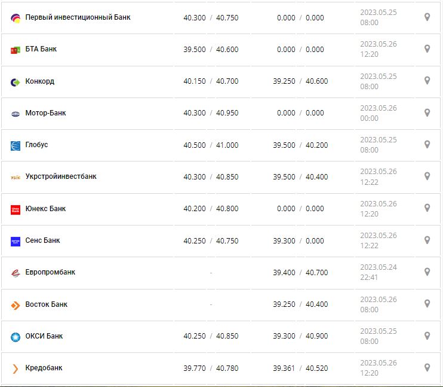Click the Укрстройинвестбанк location pin icon
This screenshot has width=443, height=387.
click(427, 176)
